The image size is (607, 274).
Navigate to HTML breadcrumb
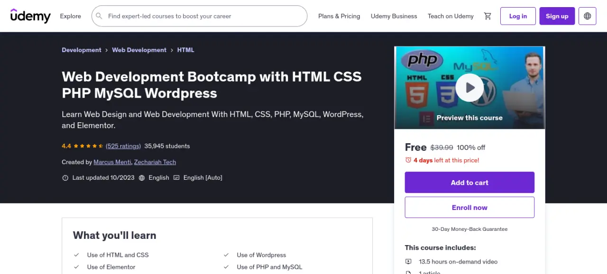point(185,50)
